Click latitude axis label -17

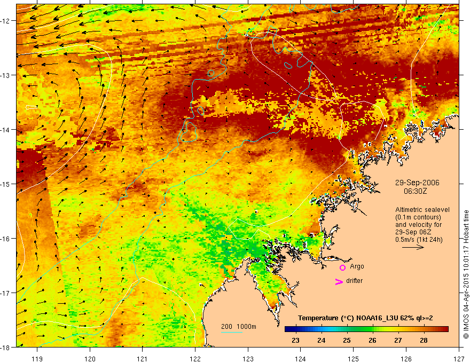pos(6,293)
